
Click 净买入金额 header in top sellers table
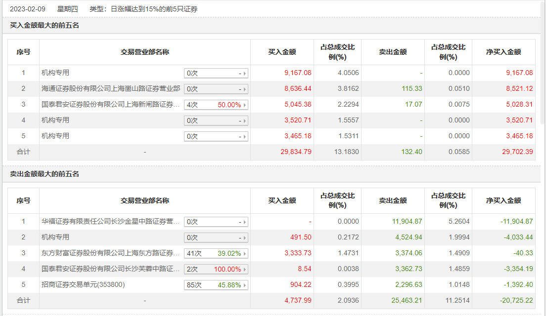(503, 200)
